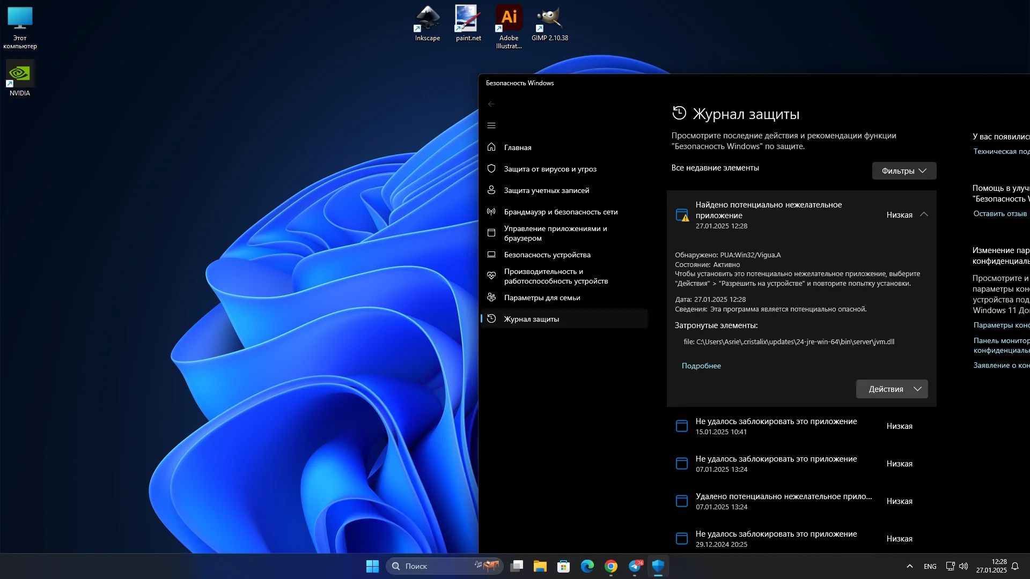This screenshot has width=1030, height=579.
Task: Select App and browser control menu item
Action: coord(555,233)
